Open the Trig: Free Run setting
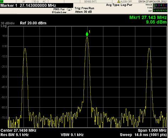This screenshot has height=138, width=168. [x=84, y=8]
